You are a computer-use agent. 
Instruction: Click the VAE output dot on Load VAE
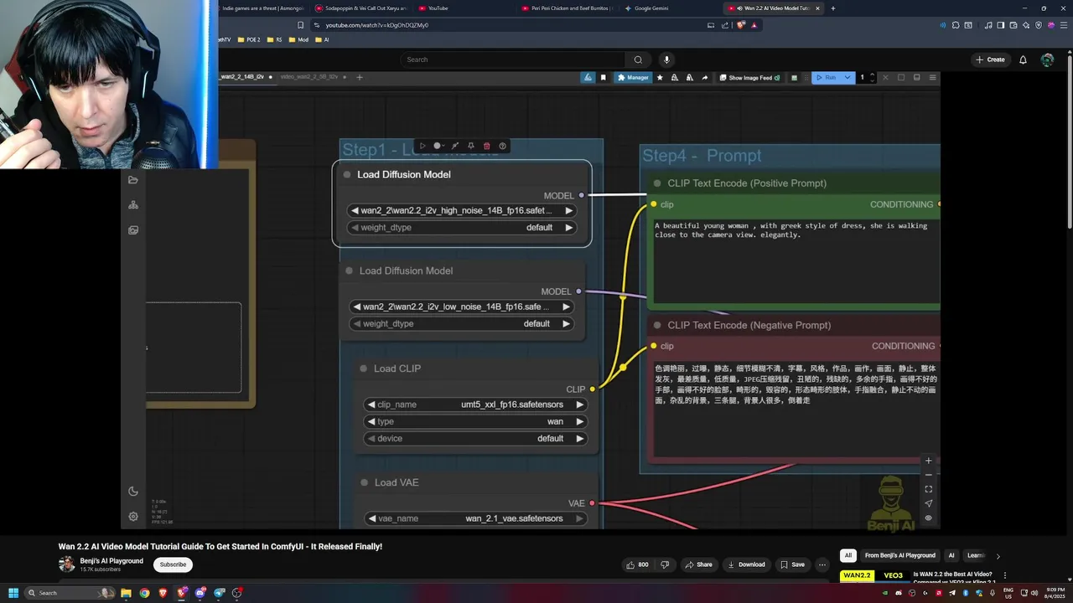click(x=592, y=503)
